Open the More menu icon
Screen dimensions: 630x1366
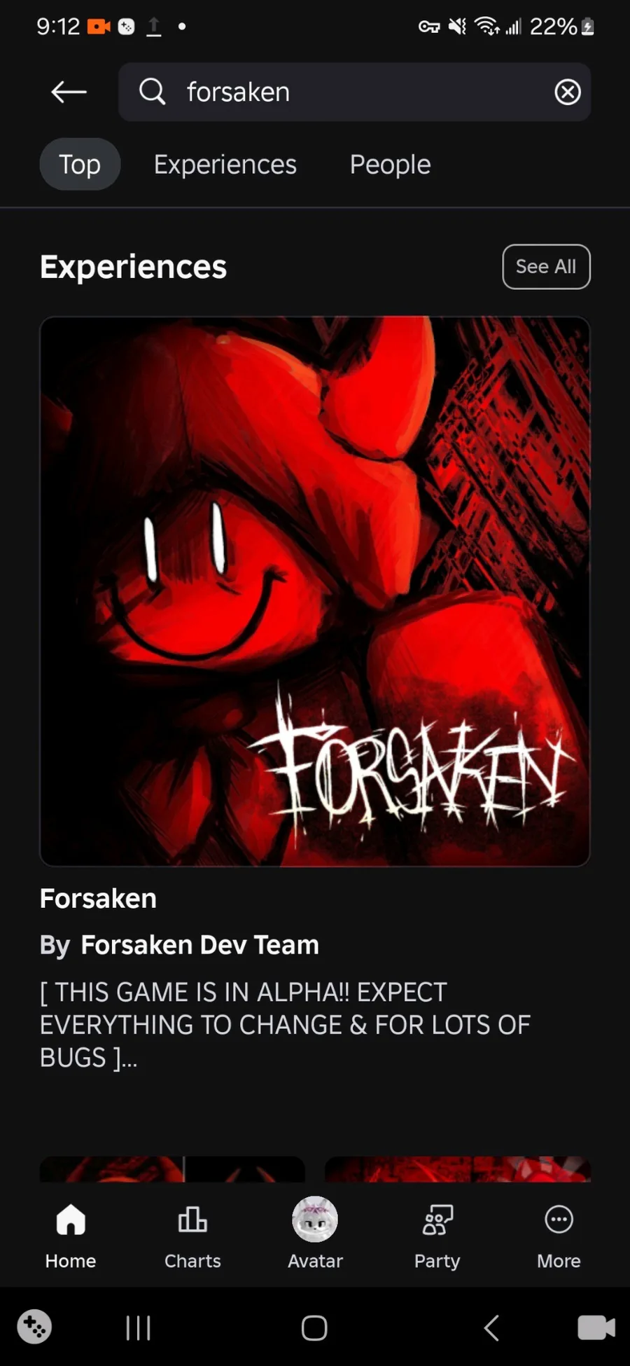[559, 1220]
